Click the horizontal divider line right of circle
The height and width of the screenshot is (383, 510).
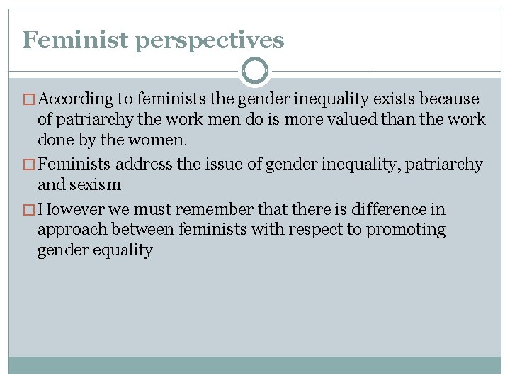(x=387, y=71)
